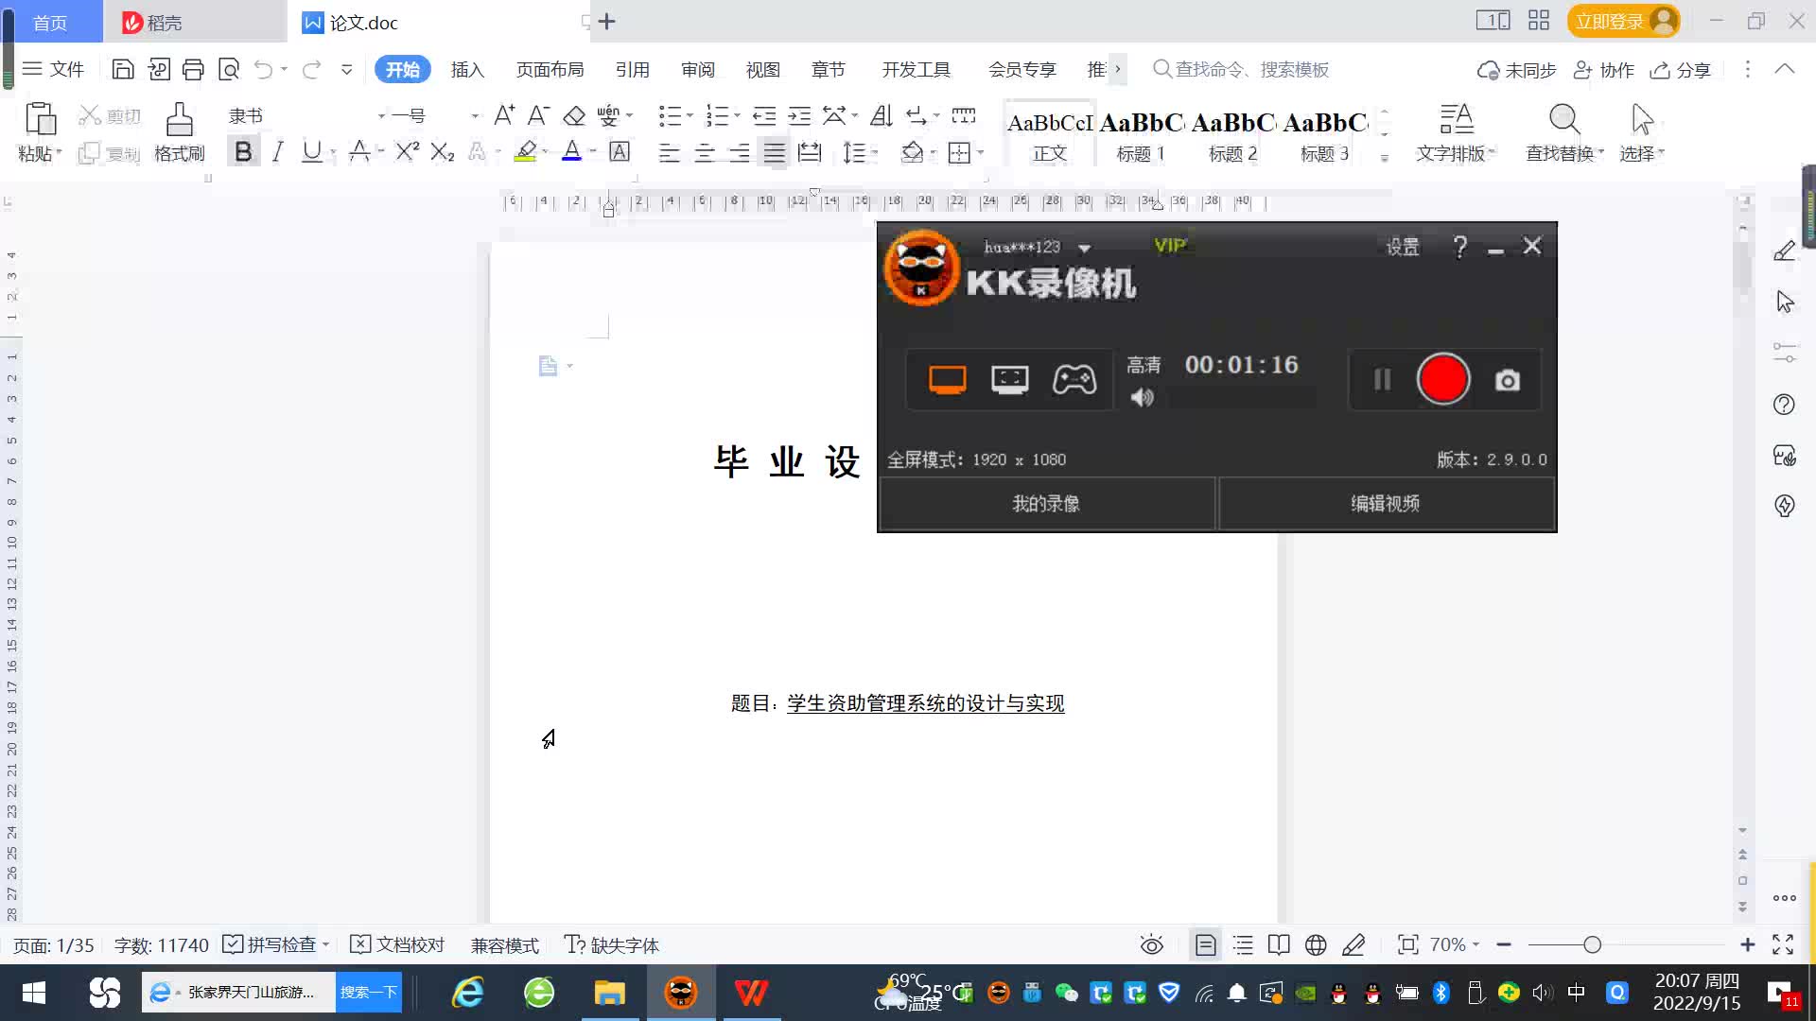Collapse the ribbon with chevron
Screen dimensions: 1816x1021
(x=1784, y=69)
